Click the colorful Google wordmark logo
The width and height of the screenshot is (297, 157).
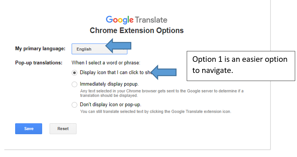pyautogui.click(x=120, y=20)
